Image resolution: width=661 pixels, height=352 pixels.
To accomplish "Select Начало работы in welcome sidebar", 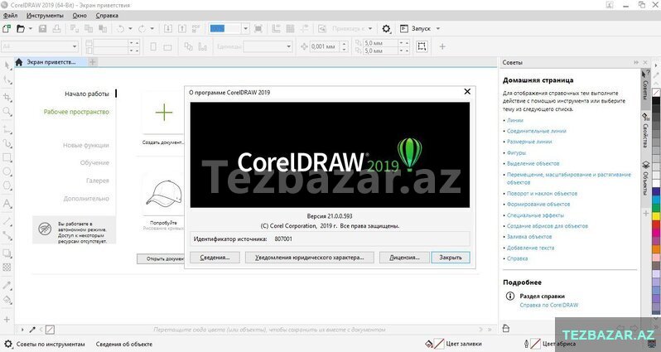I will [x=87, y=94].
